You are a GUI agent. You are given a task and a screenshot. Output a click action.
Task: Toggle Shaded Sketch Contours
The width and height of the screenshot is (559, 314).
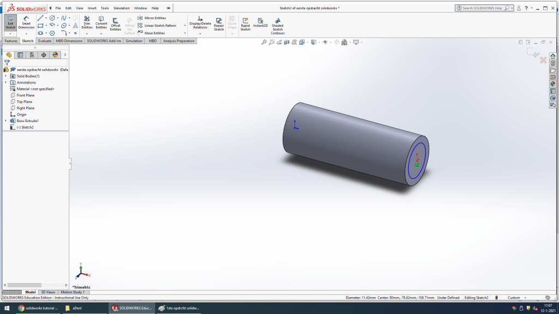coord(277,26)
